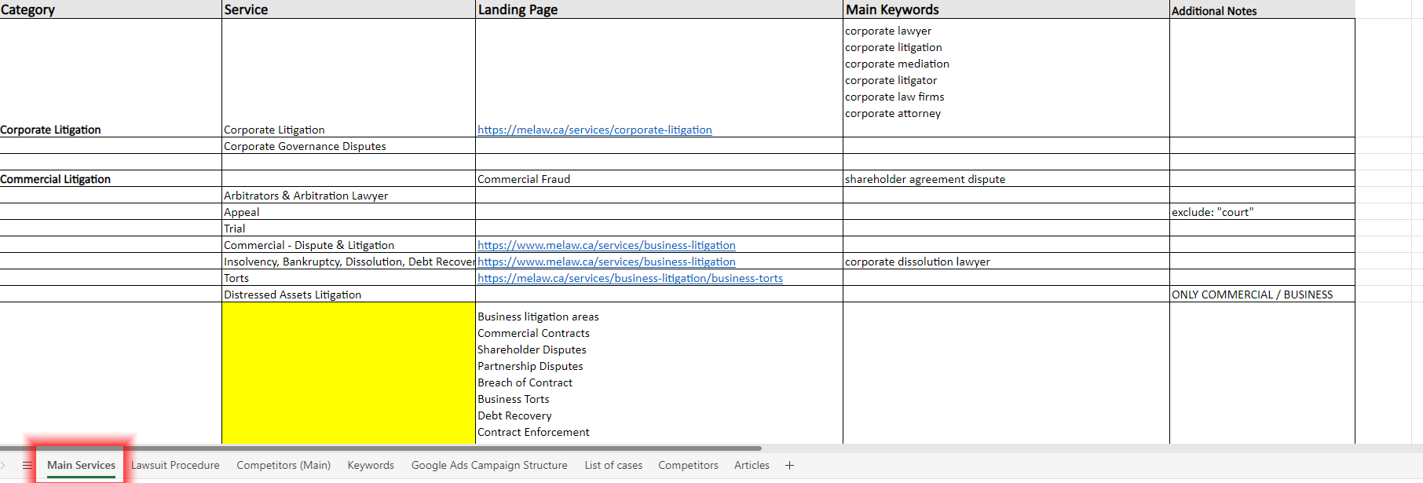This screenshot has height=483, width=1423.
Task: Click the corporate lawyer keyword text
Action: pos(888,31)
